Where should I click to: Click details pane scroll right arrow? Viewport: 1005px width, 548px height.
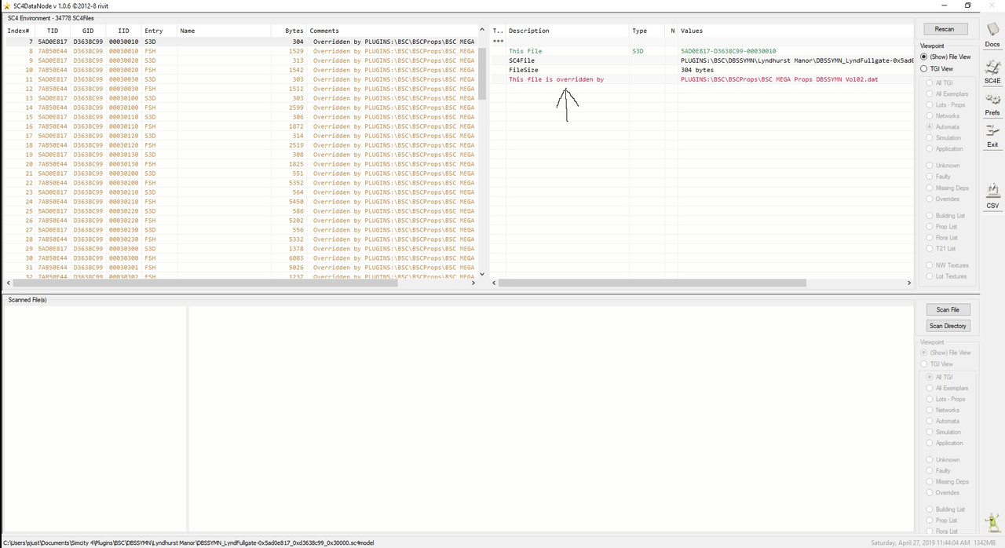(909, 283)
